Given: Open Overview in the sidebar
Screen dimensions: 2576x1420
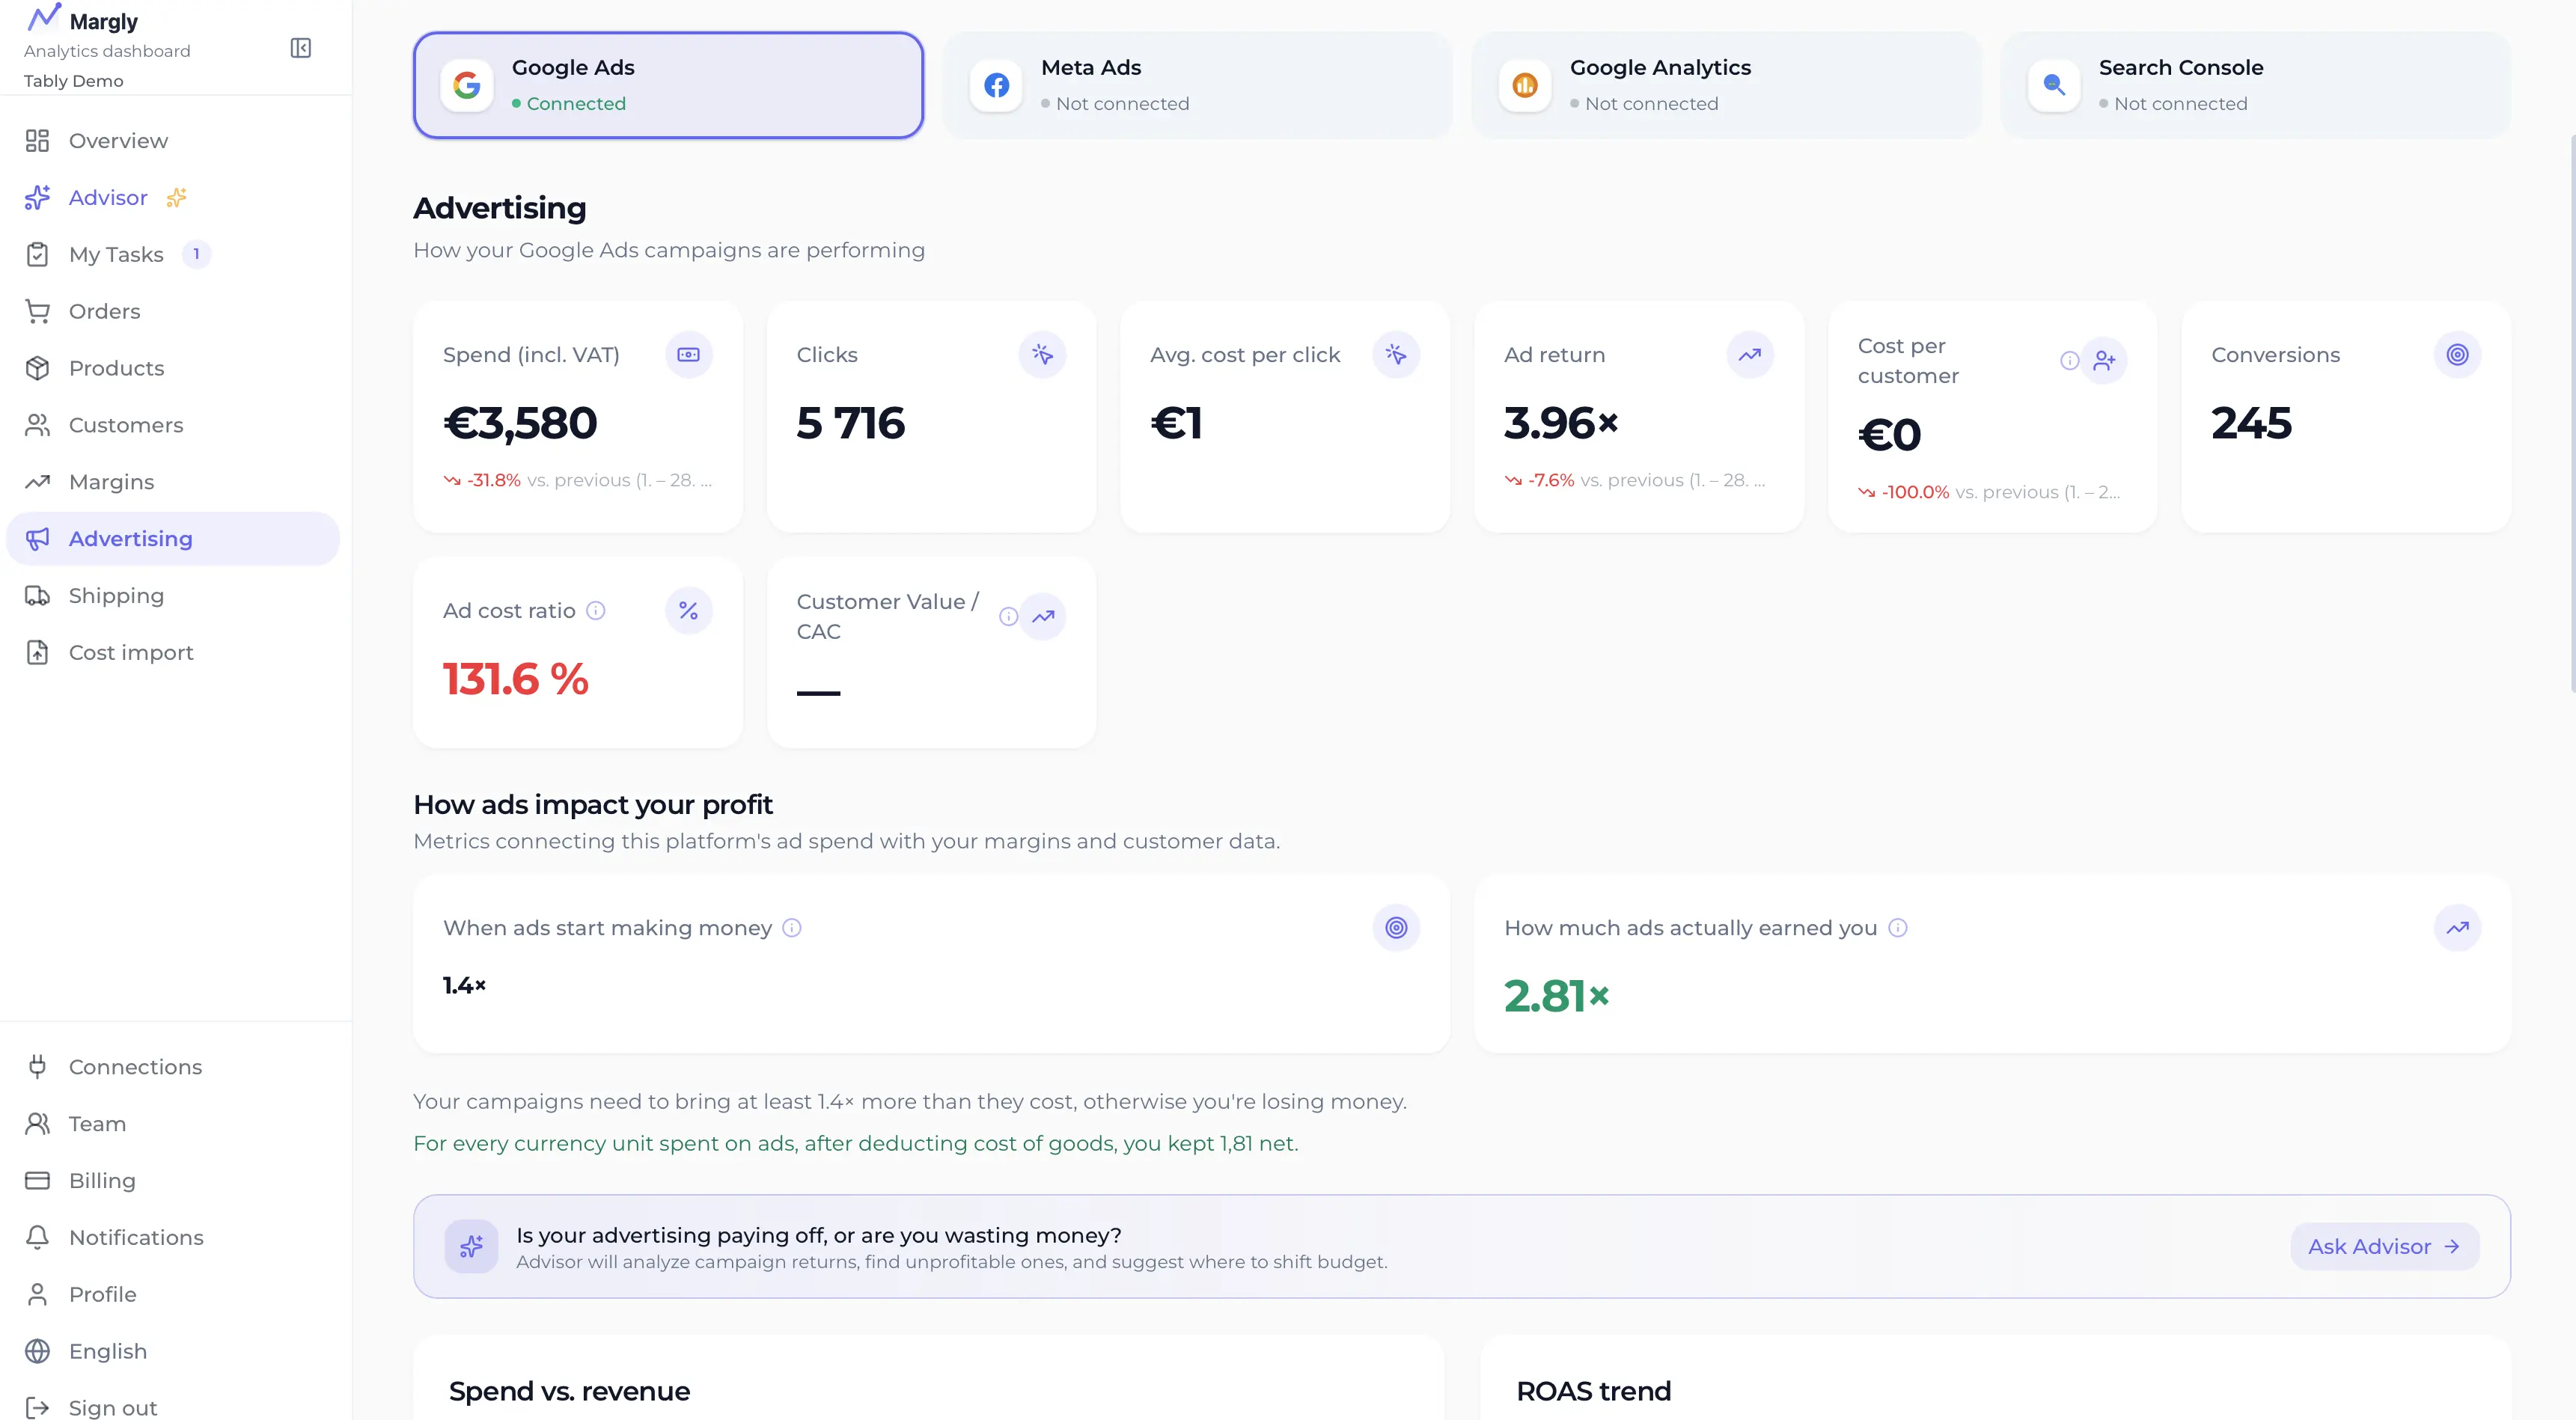Looking at the screenshot, I should (x=173, y=141).
